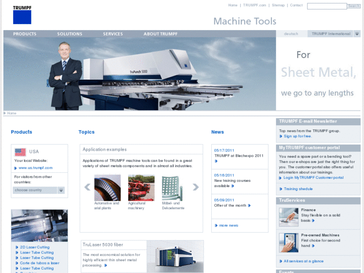Click arrow icon beside Offer of the month
The image size is (364, 273).
(249, 205)
